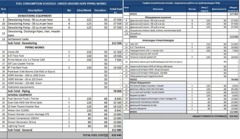This screenshot has height=139, width=240.
Task: Select the 'DEWATERING EQUIPMENT' section heading
Action: (x=35, y=16)
